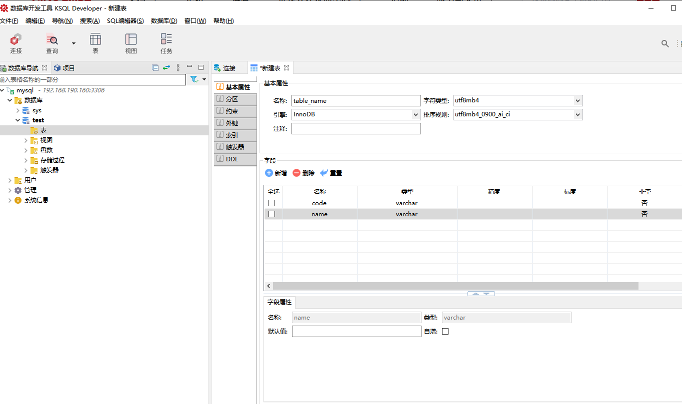
Task: Expand the sys database node
Action: 18,110
